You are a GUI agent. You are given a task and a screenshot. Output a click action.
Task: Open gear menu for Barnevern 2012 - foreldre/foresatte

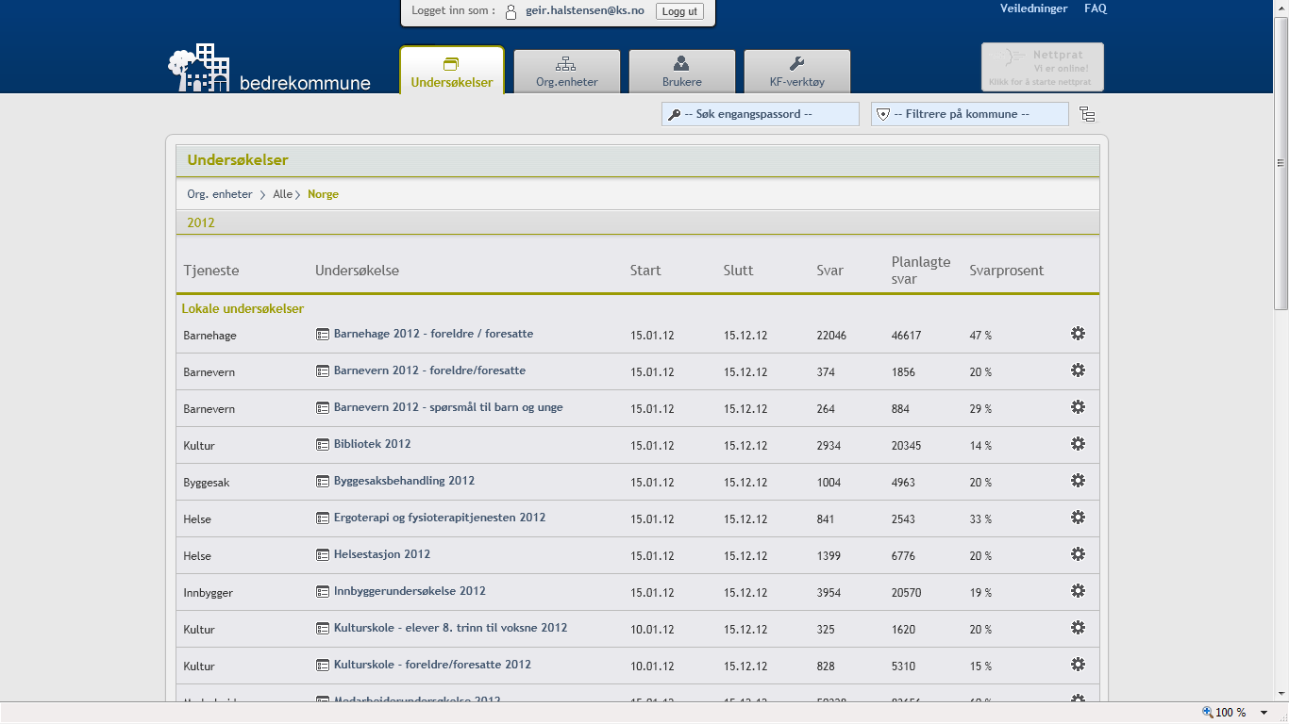click(1078, 370)
